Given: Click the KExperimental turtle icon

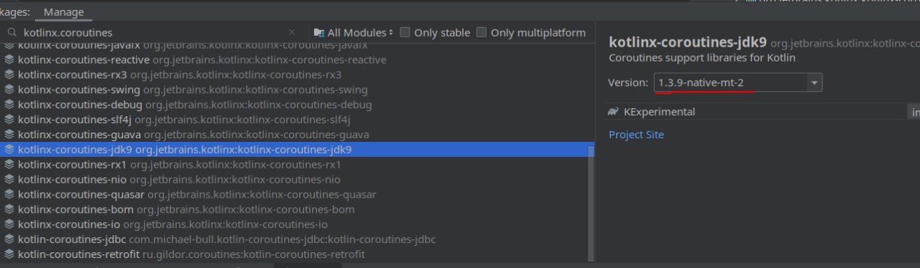Looking at the screenshot, I should click(613, 112).
